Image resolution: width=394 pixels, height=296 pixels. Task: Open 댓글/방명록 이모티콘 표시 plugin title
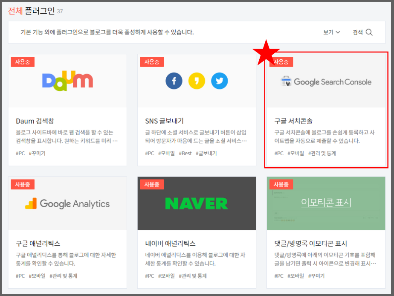(310, 244)
